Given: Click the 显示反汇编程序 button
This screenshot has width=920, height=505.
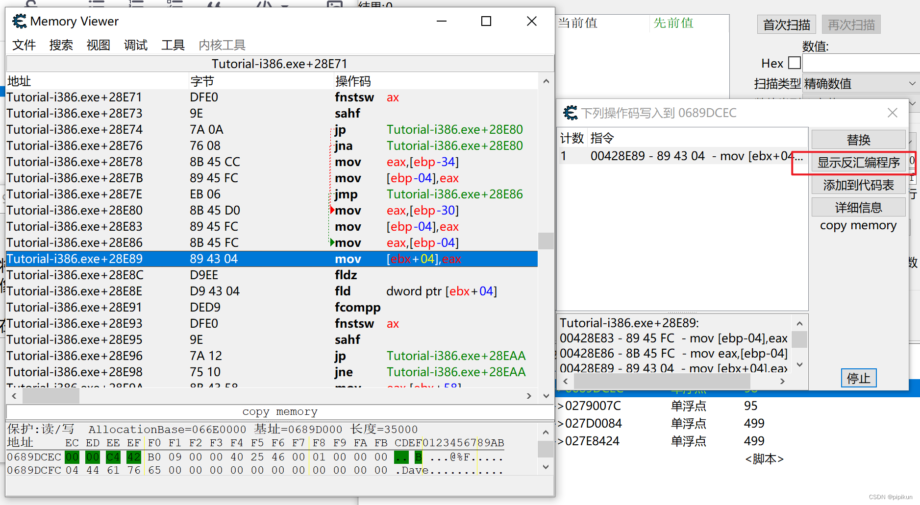Looking at the screenshot, I should pyautogui.click(x=858, y=163).
